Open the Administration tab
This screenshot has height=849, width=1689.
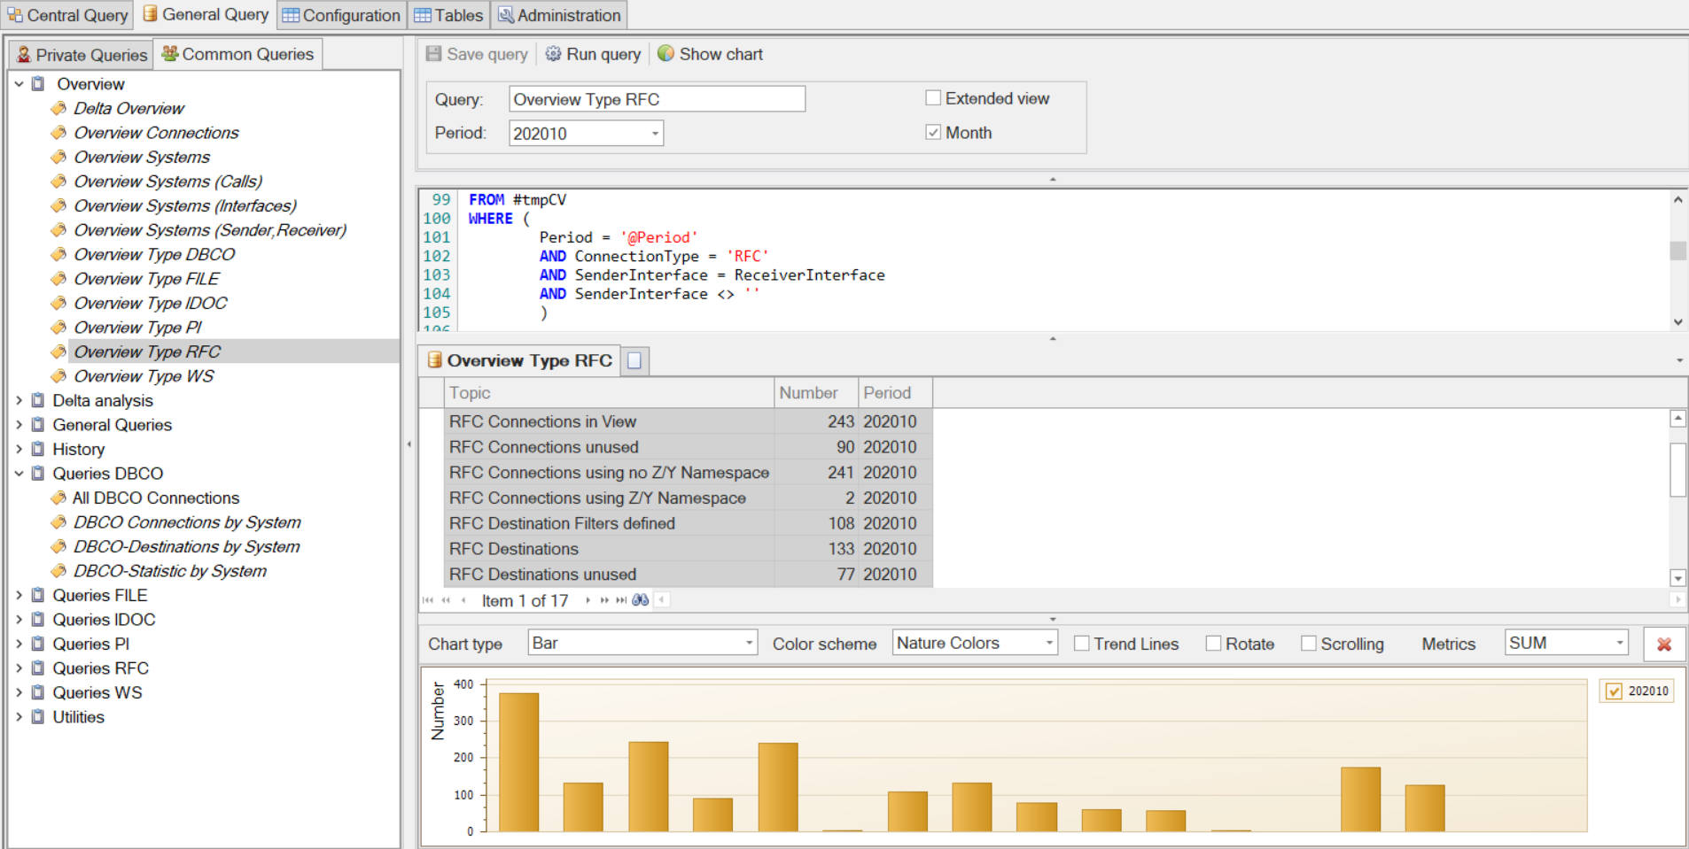point(559,15)
